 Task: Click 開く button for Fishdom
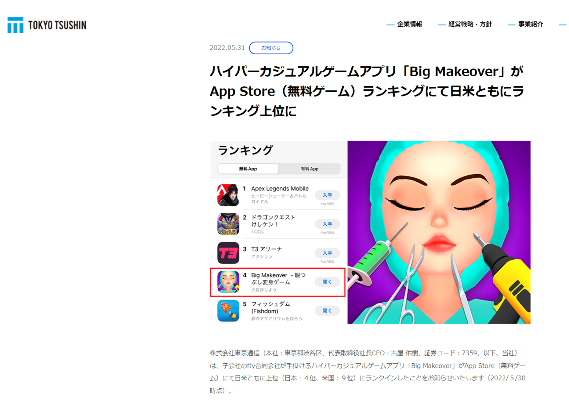click(x=328, y=311)
